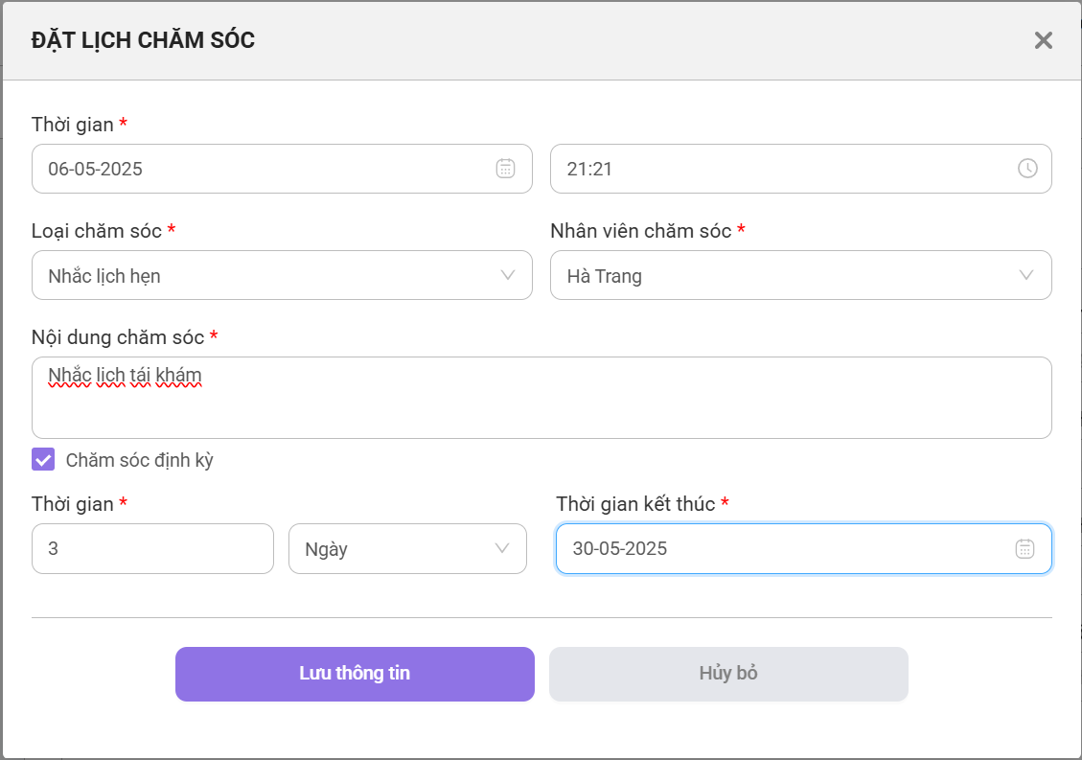Click the 'Thời gian kết thúc' field label

[635, 504]
